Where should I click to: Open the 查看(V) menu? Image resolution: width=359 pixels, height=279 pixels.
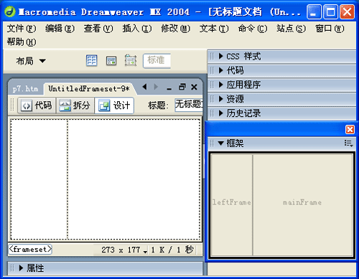coord(98,29)
